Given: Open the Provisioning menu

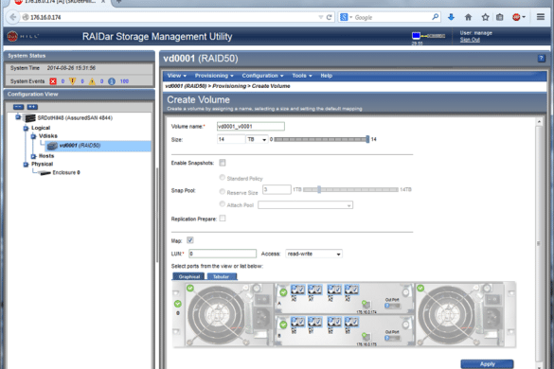Looking at the screenshot, I should click(214, 76).
